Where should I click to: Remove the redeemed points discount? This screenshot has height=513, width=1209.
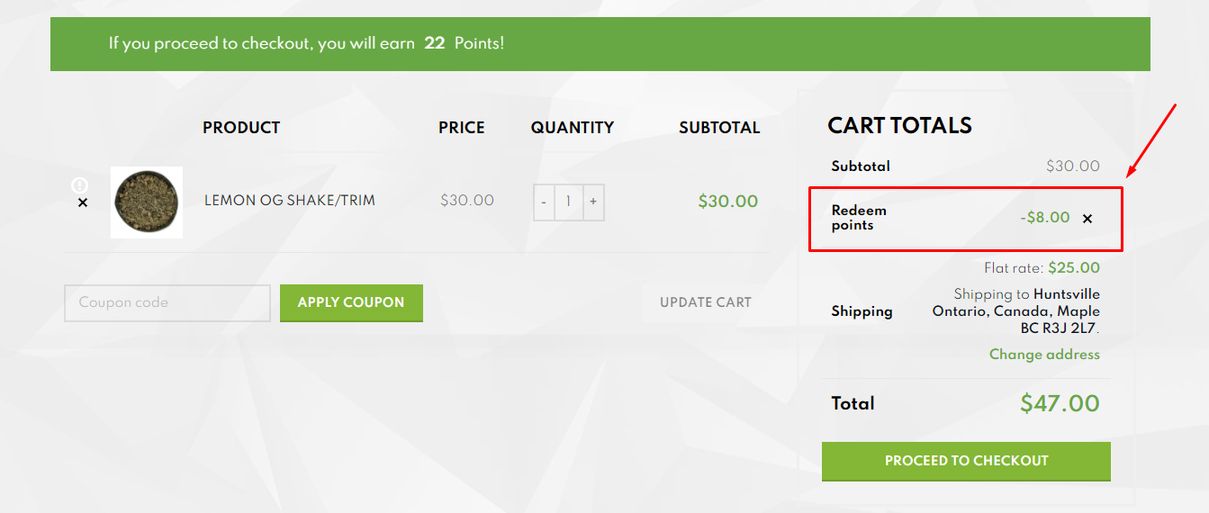(1087, 219)
